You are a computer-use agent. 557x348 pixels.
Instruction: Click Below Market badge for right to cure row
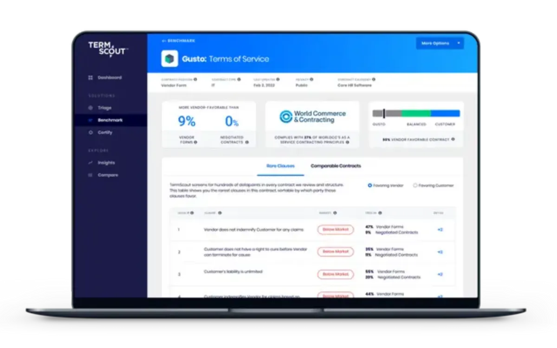coord(336,251)
